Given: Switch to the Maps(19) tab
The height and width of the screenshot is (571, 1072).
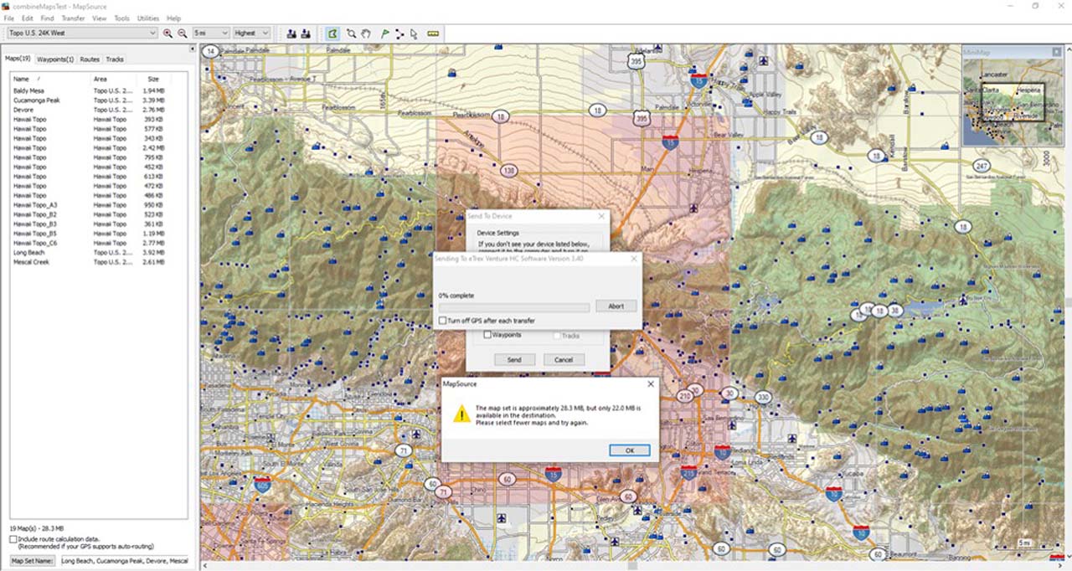Looking at the screenshot, I should 18,59.
